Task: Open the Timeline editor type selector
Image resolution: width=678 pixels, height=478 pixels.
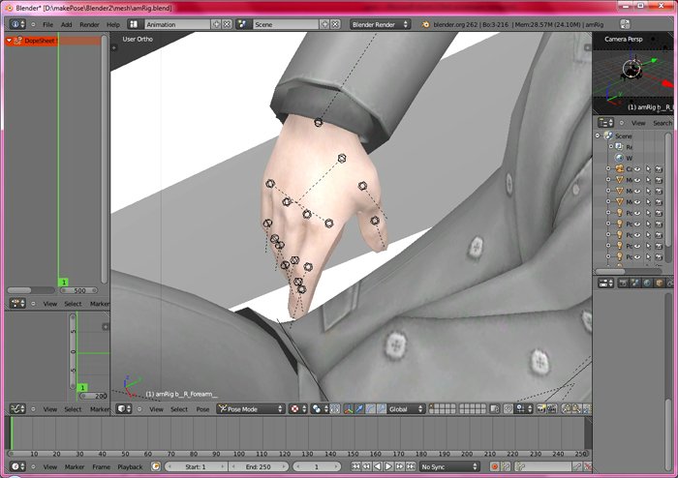Action: (x=17, y=466)
